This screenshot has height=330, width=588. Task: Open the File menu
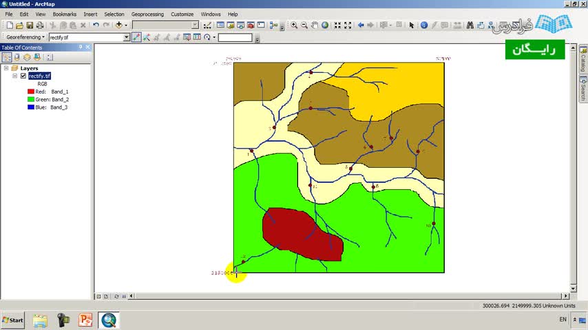(x=9, y=14)
